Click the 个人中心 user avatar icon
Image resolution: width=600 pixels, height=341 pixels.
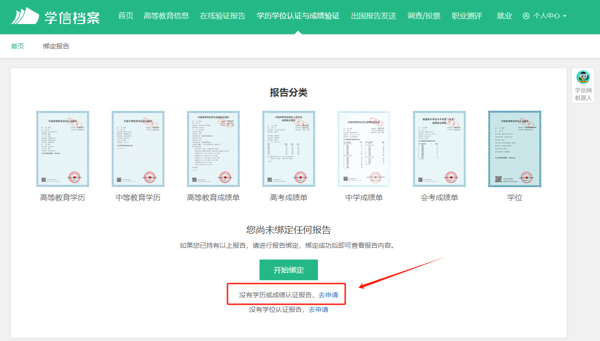526,16
